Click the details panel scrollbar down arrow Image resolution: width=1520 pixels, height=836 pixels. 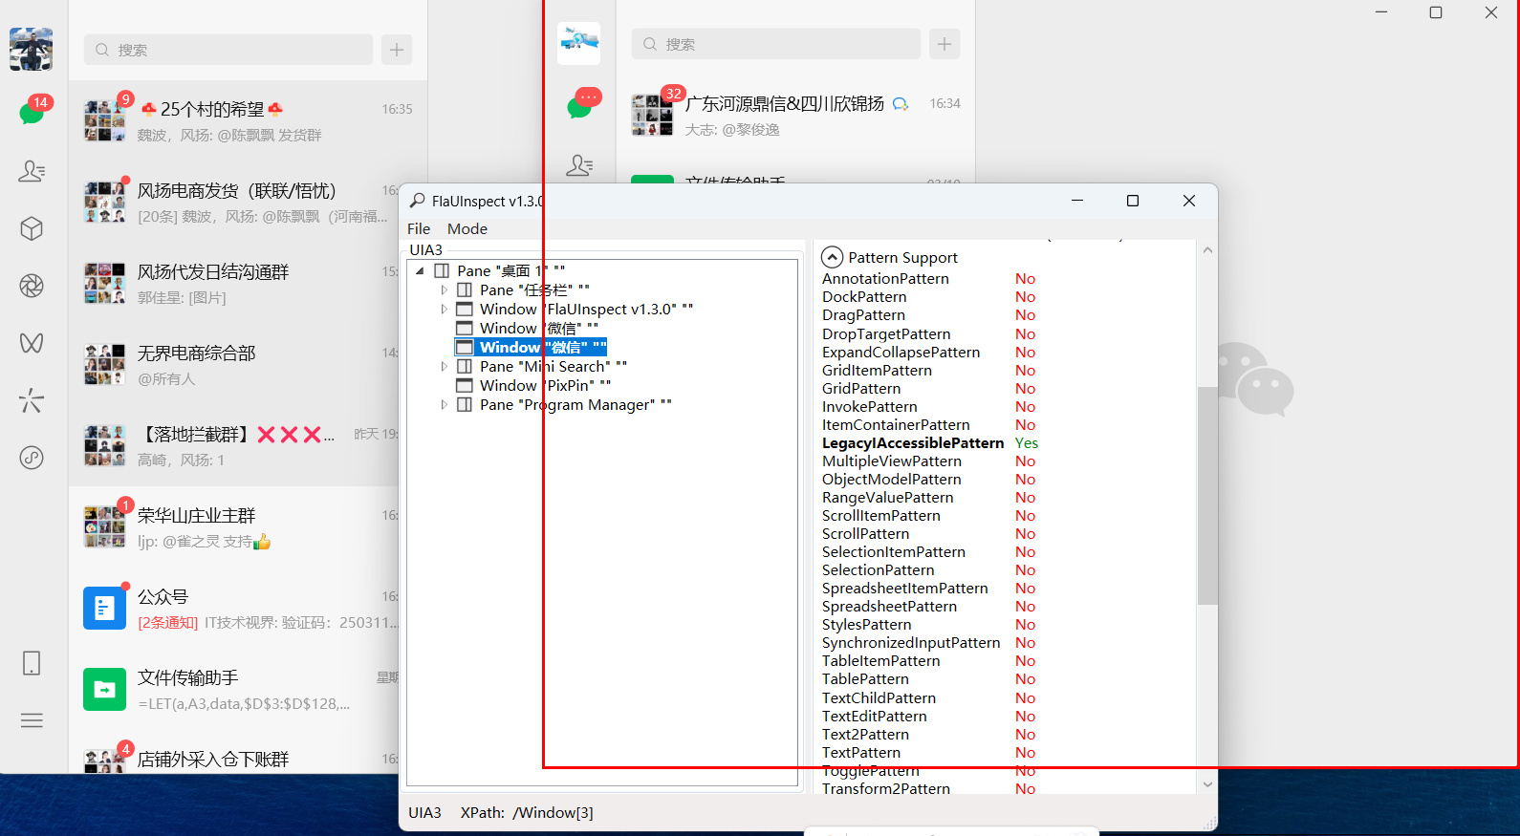point(1207,784)
